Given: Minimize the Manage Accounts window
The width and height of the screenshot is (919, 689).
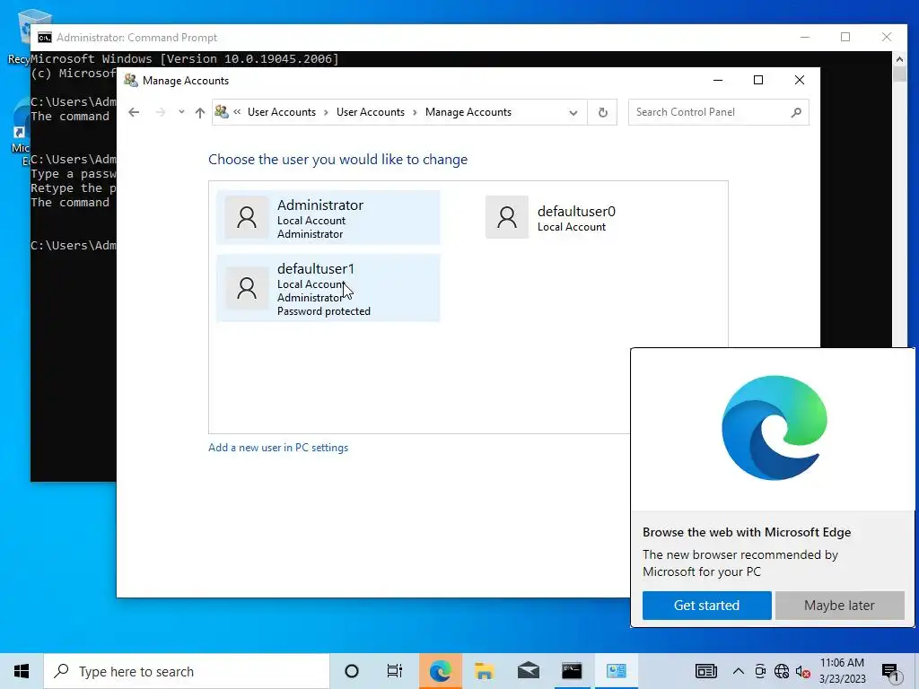Looking at the screenshot, I should click(x=718, y=80).
